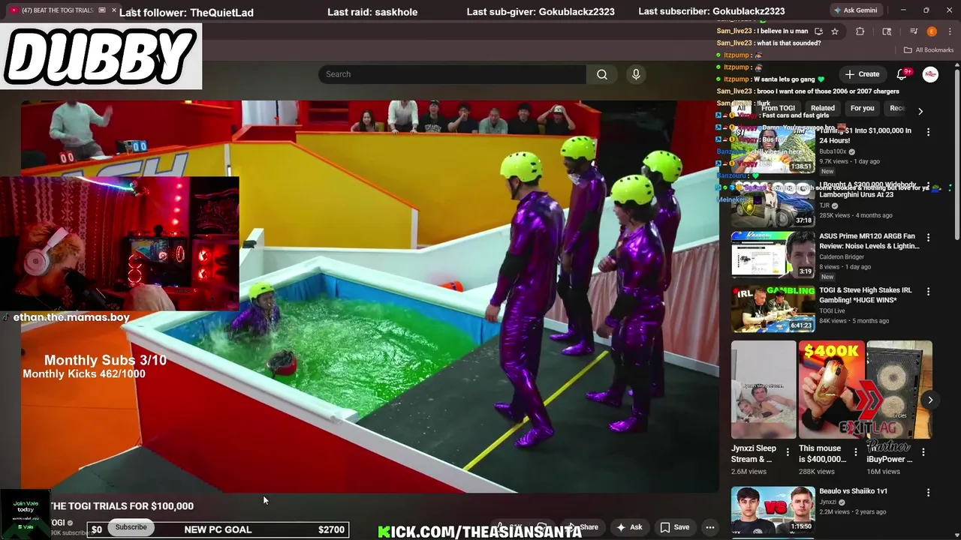Screen dimensions: 961x540
Task: Activate voice search microphone icon
Action: pos(636,74)
